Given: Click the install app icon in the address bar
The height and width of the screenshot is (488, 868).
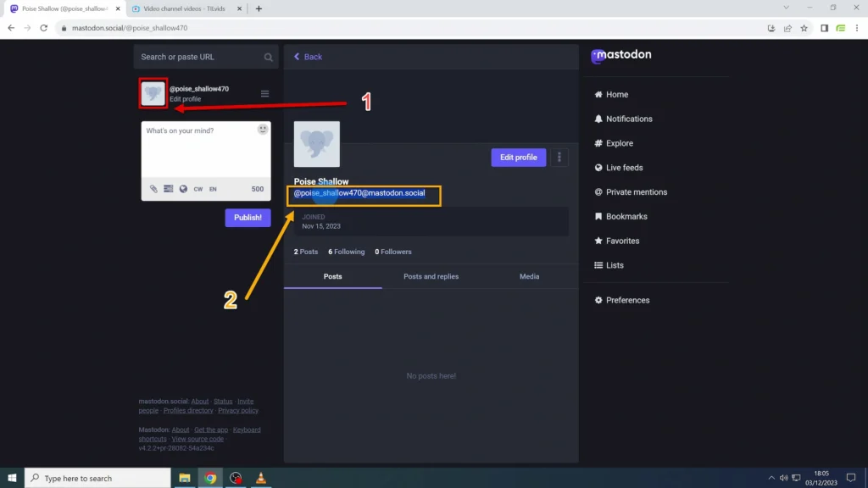Looking at the screenshot, I should point(771,28).
